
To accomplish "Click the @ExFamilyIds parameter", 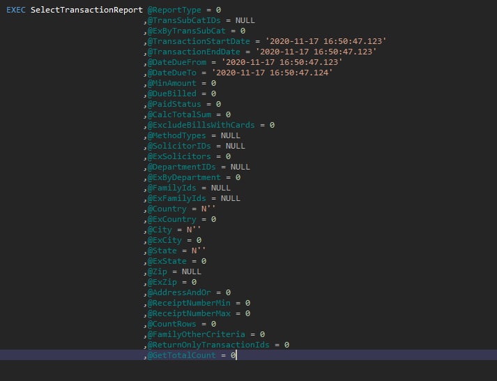I will point(176,198).
